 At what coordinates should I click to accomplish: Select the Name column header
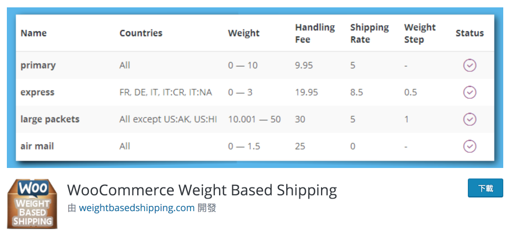[x=34, y=33]
